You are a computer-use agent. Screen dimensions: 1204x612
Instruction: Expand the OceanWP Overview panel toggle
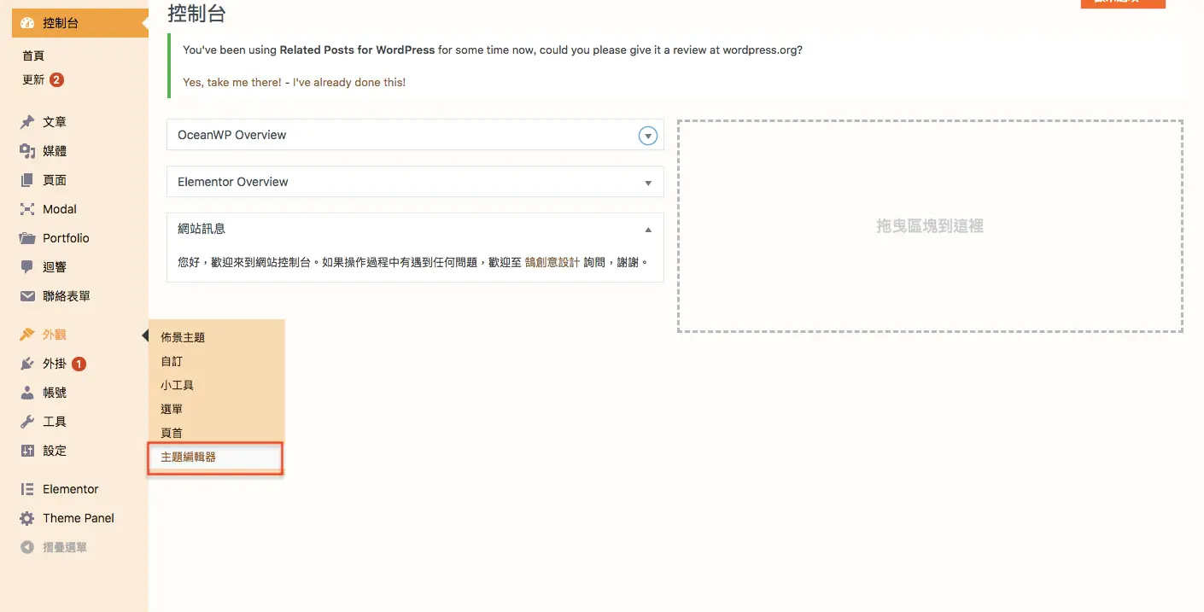pyautogui.click(x=648, y=135)
